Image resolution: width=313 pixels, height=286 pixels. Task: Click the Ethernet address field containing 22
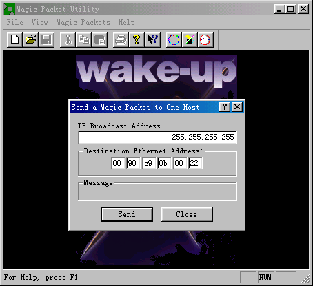point(195,163)
